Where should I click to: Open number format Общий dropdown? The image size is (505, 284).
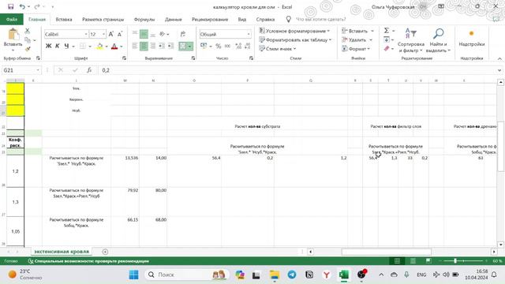coord(249,34)
